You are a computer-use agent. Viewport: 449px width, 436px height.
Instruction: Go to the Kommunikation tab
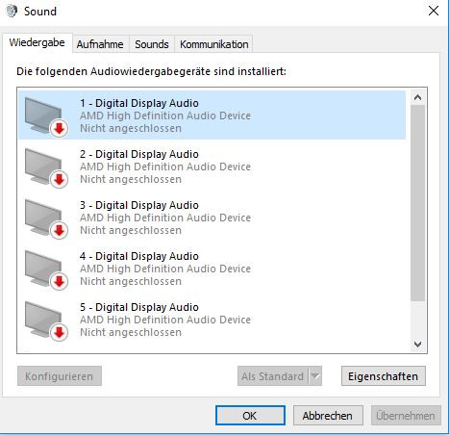pyautogui.click(x=214, y=44)
